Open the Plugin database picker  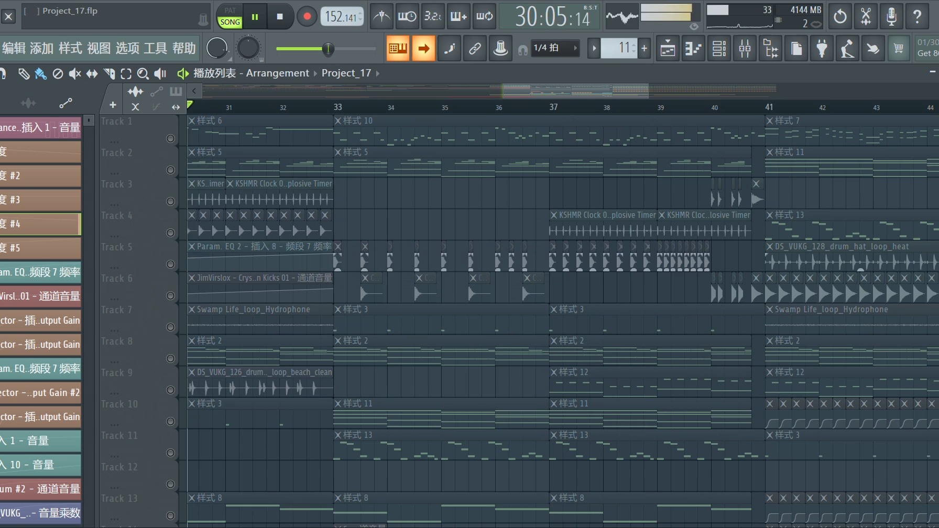click(822, 49)
